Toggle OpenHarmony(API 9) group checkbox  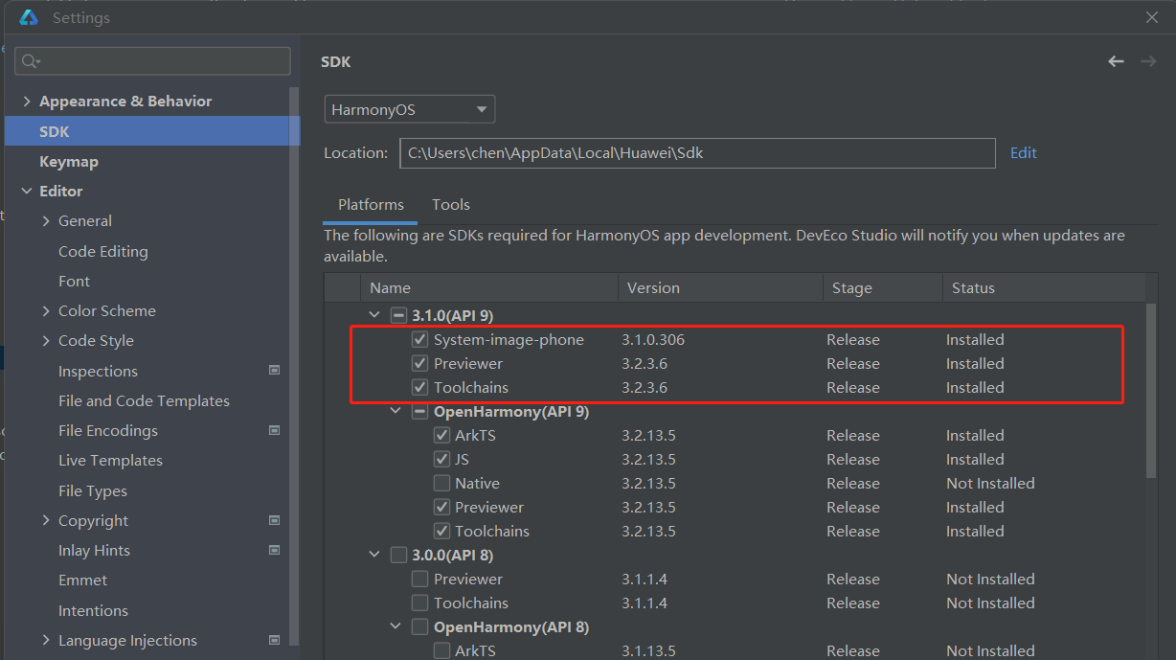[x=419, y=411]
